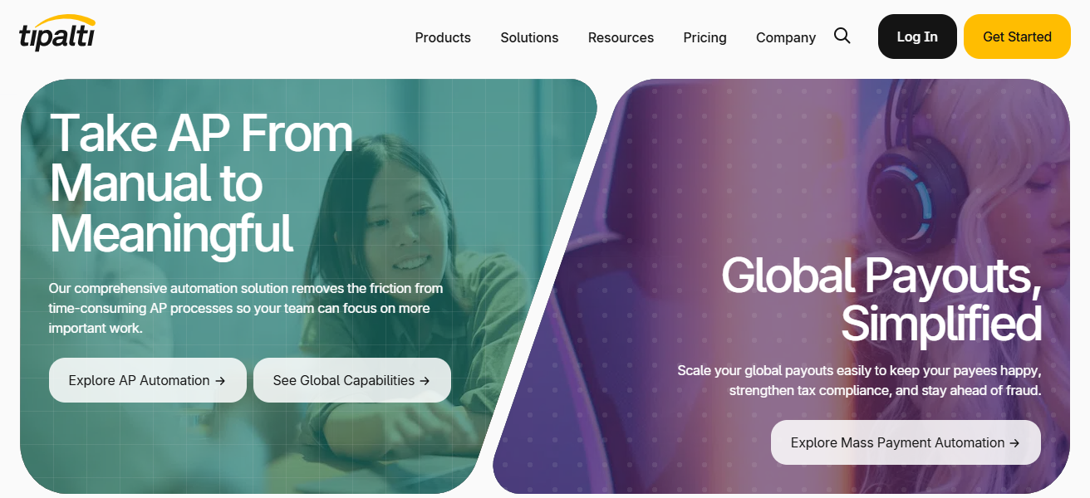Click the arrow in Explore Mass Payment Automation

coord(1014,443)
